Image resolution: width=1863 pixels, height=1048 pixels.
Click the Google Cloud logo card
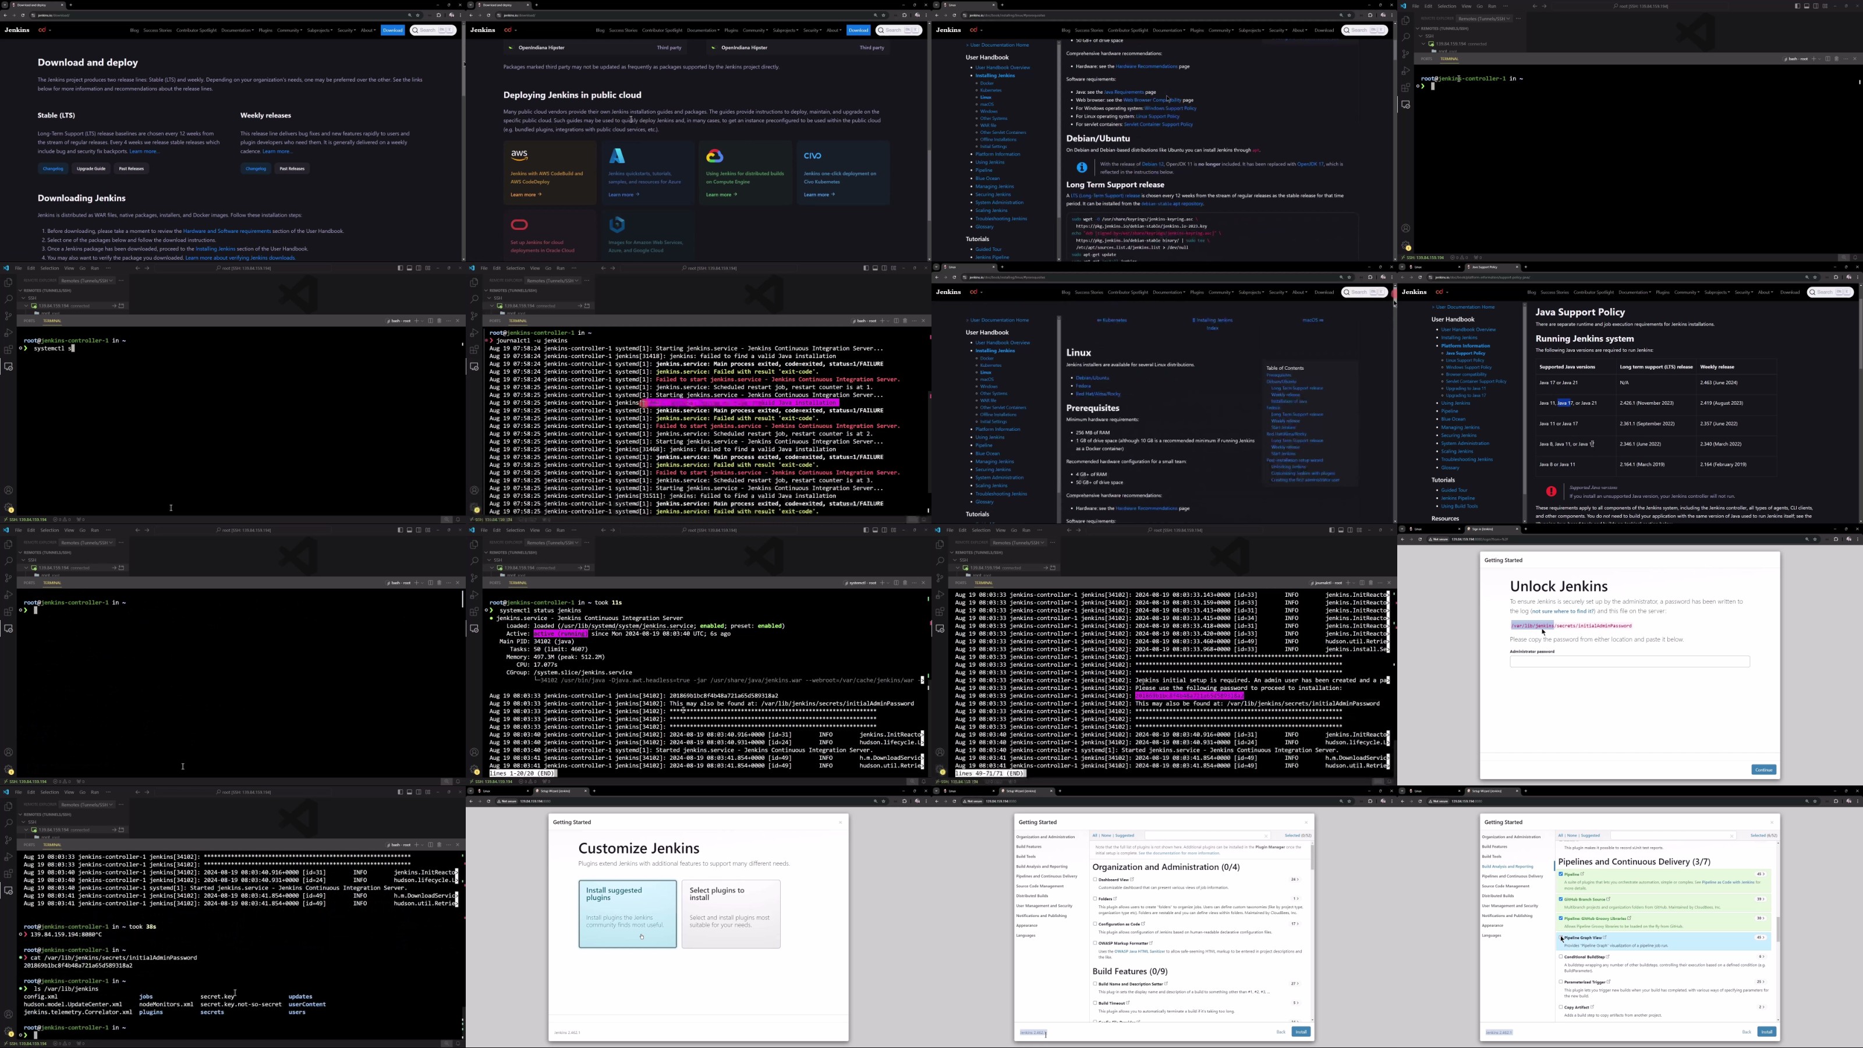pyautogui.click(x=714, y=156)
